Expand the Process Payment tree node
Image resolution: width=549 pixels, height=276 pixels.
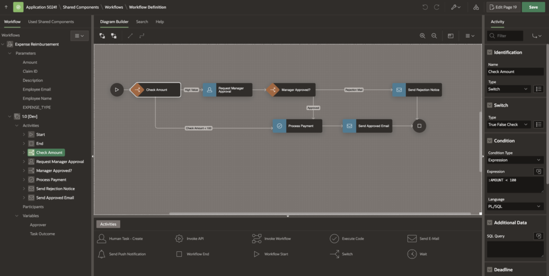pyautogui.click(x=24, y=180)
